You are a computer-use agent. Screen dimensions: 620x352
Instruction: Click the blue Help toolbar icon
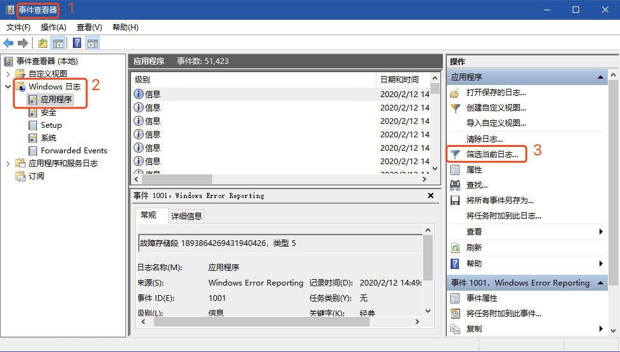[x=77, y=43]
